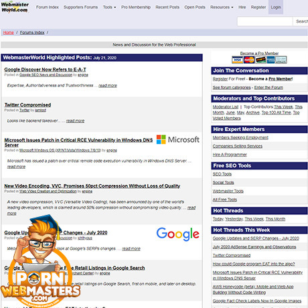308x308 pixels.
Task: Open How could Google program EAT thread
Action: tap(254, 264)
